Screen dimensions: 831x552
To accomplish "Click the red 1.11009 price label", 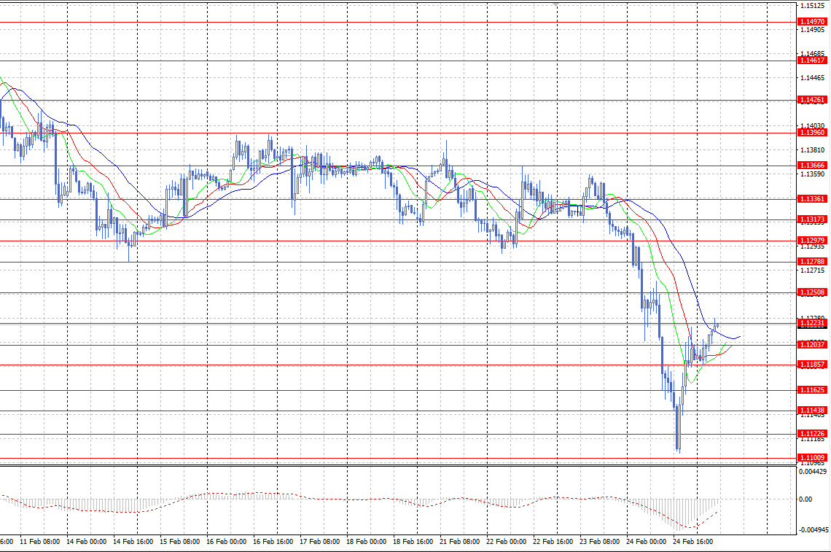I will point(813,458).
